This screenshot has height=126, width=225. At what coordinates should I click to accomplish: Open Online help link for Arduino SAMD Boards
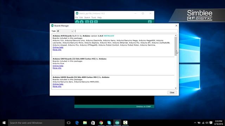(58, 84)
